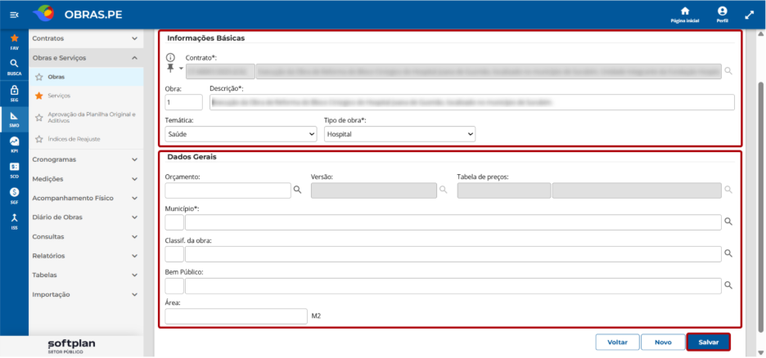The width and height of the screenshot is (766, 358).
Task: Open the Tipo de obra dropdown
Action: click(399, 134)
